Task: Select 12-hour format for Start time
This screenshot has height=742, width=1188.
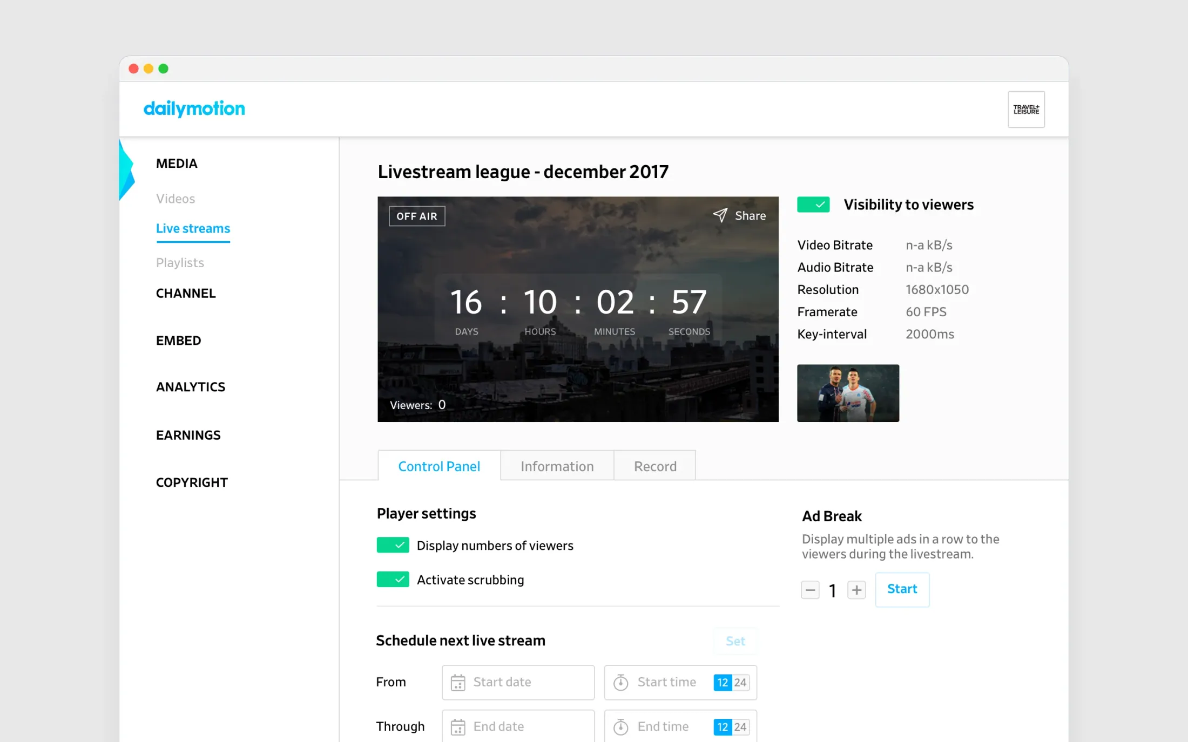Action: tap(723, 683)
